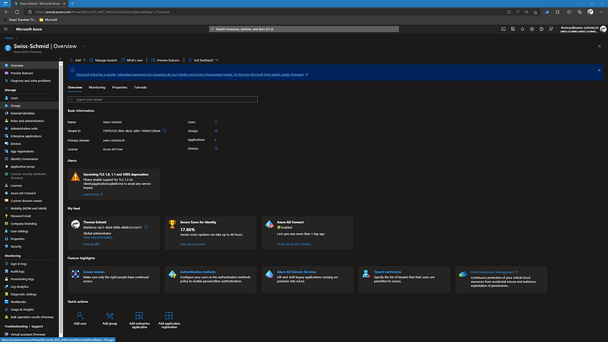
Task: Click the Users count 17
Action: [x=216, y=122]
